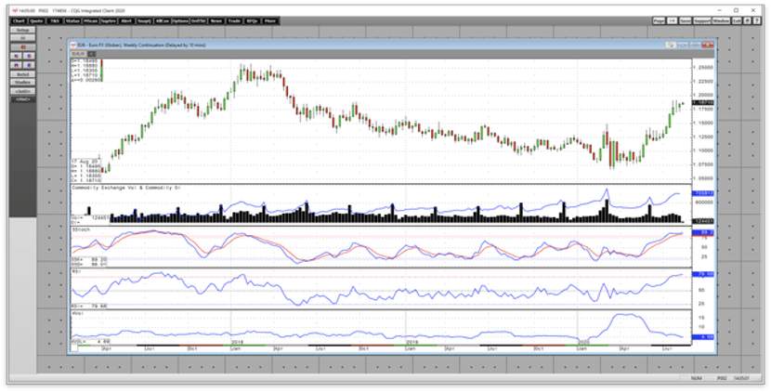Open the News toolbar button

click(216, 21)
